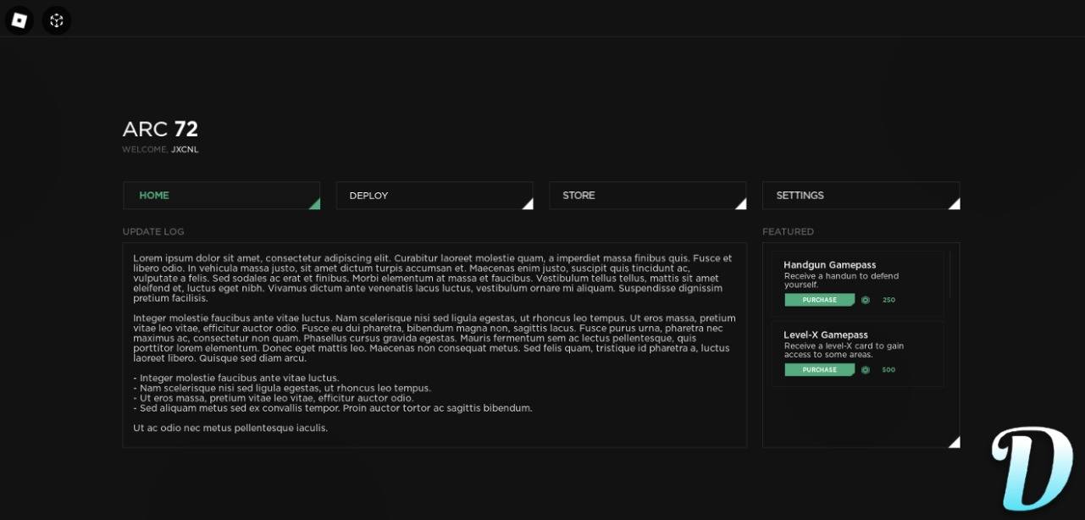This screenshot has height=520, width=1085.
Task: Click the Robux icon next to 500
Action: point(865,370)
